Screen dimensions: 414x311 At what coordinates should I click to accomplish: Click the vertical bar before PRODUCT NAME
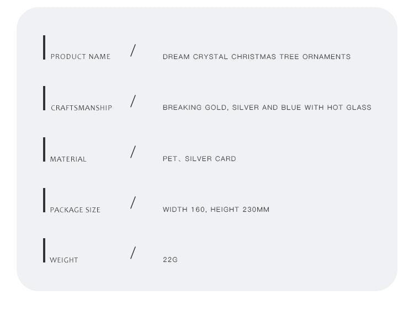click(x=44, y=47)
